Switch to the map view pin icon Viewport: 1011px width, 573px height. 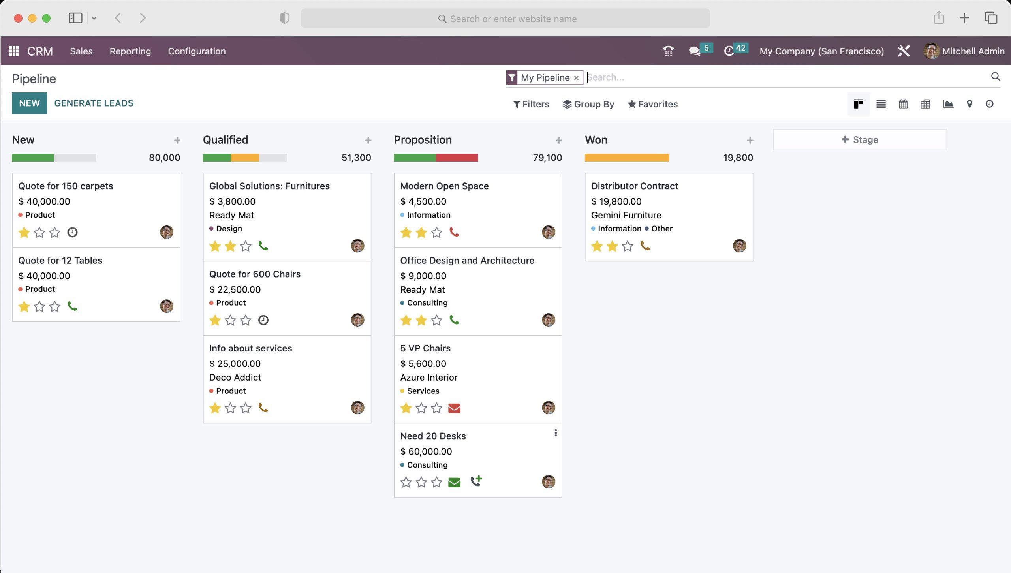(969, 104)
